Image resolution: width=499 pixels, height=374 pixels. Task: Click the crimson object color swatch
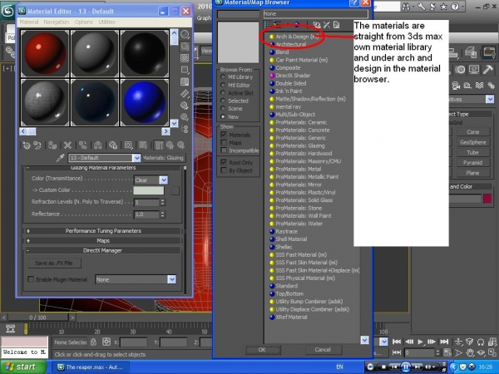[487, 199]
